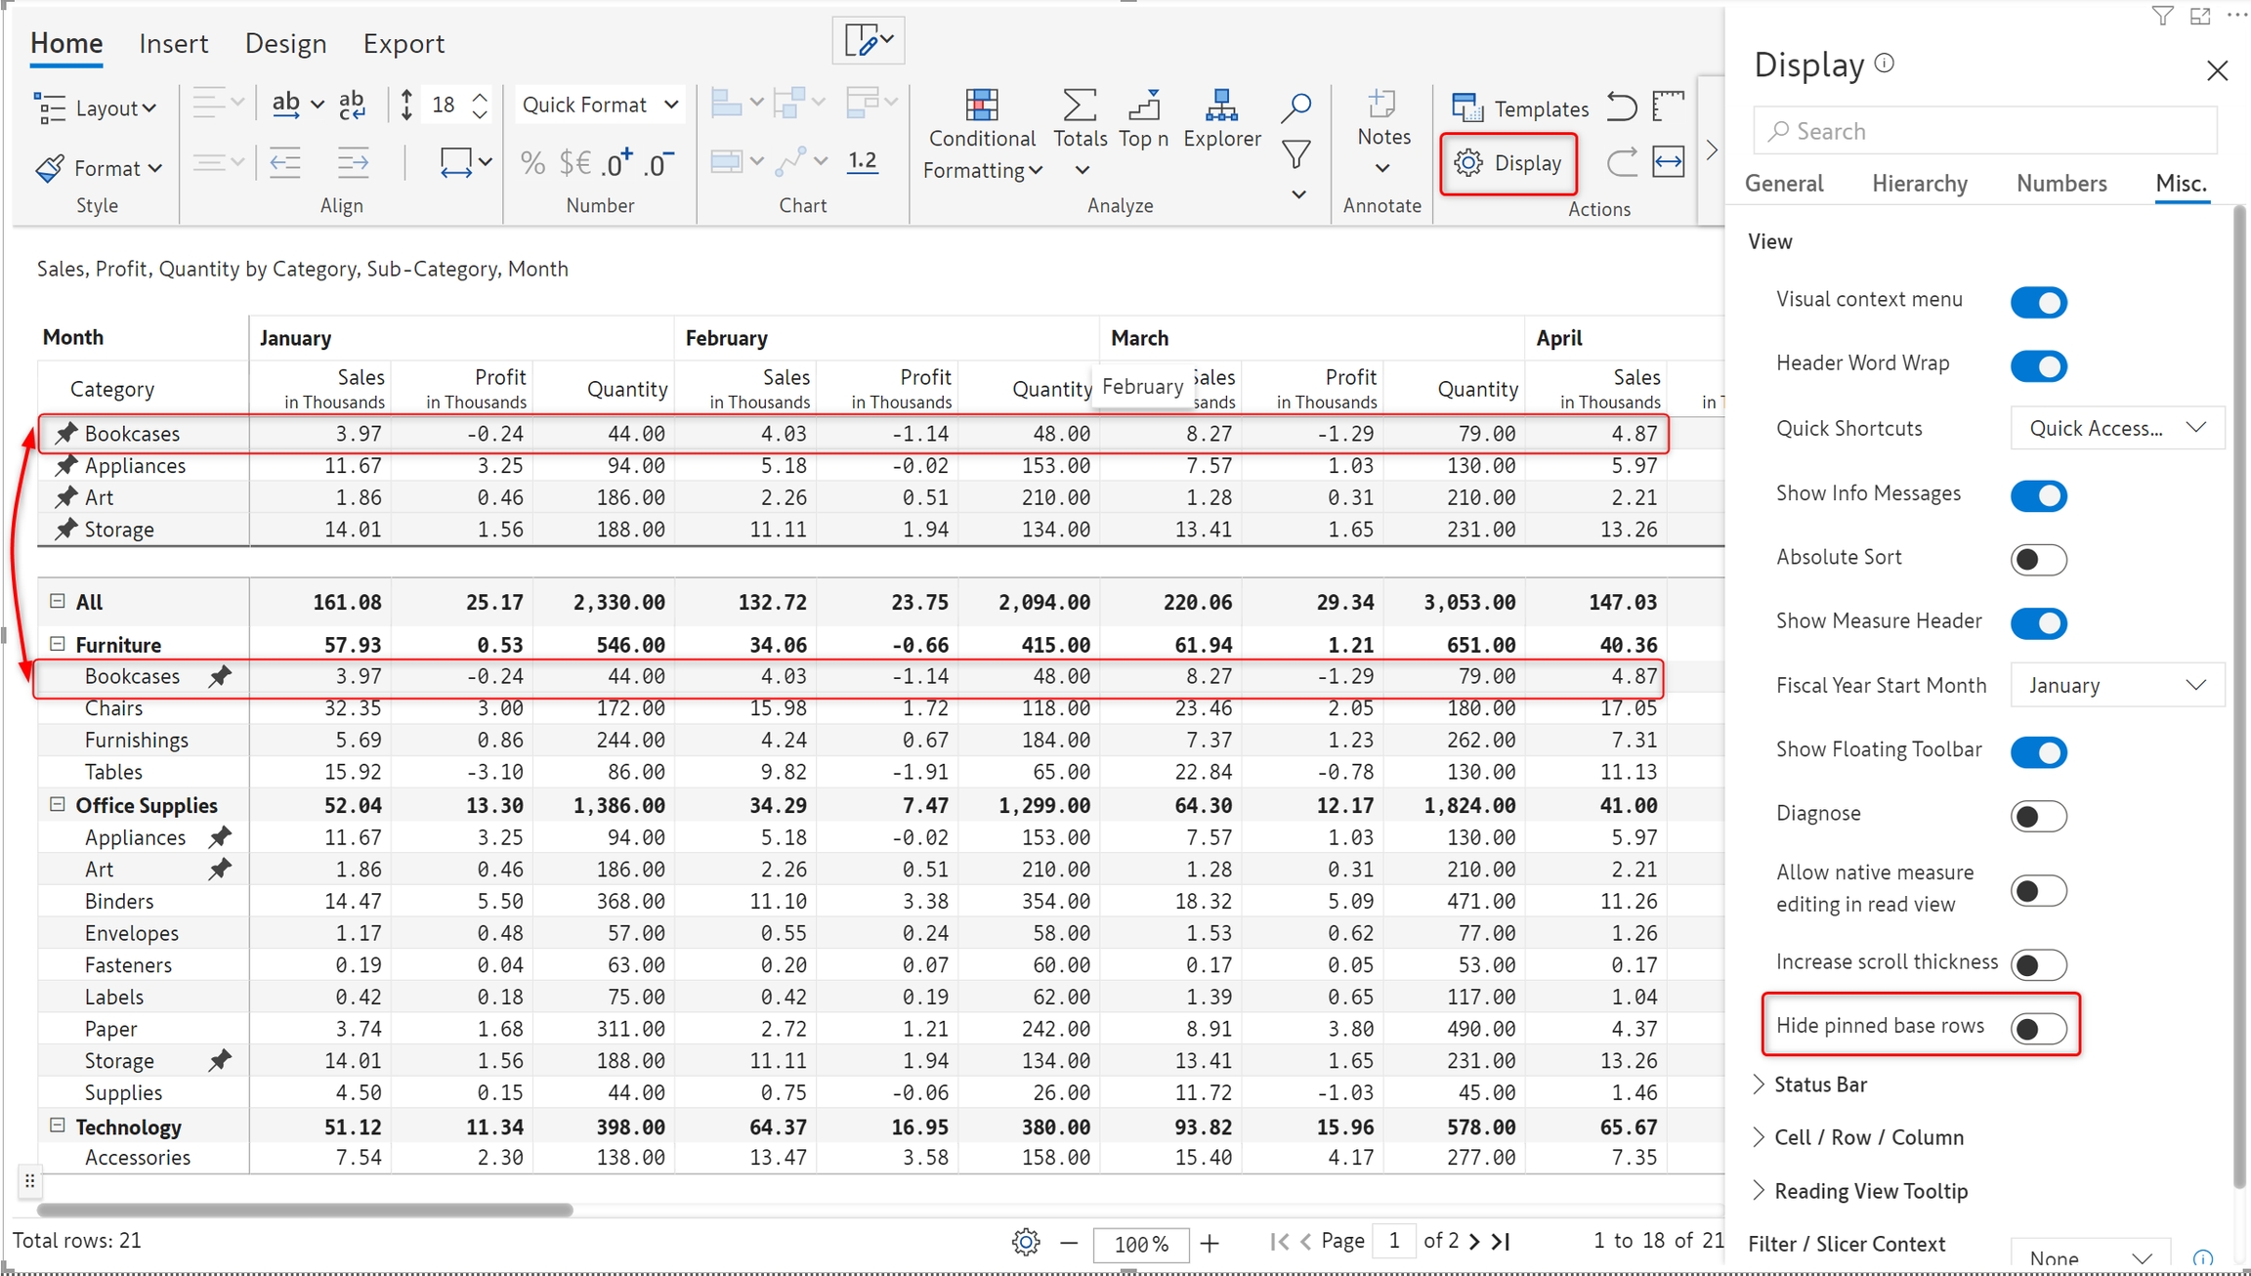
Task: Expand the Status Bar section
Action: tap(1819, 1084)
